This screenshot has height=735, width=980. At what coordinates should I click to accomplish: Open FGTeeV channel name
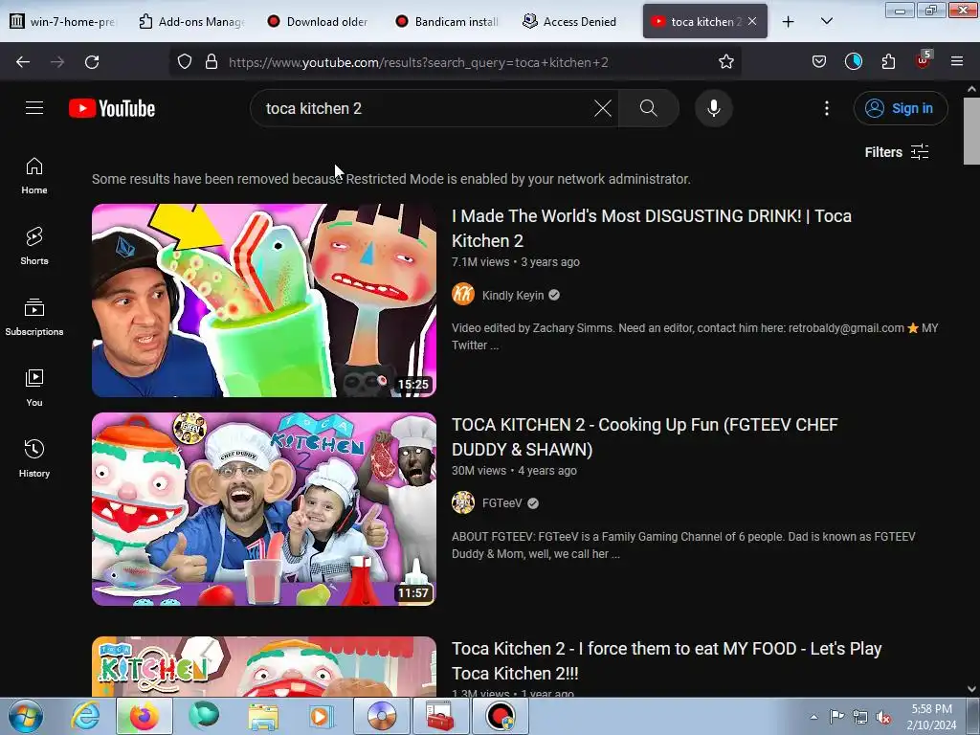pyautogui.click(x=501, y=503)
